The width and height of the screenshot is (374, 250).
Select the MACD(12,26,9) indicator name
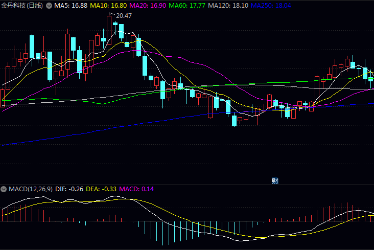[30, 189]
